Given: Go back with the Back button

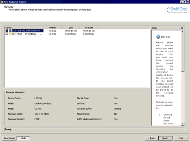Looking at the screenshot, I should point(151,138).
